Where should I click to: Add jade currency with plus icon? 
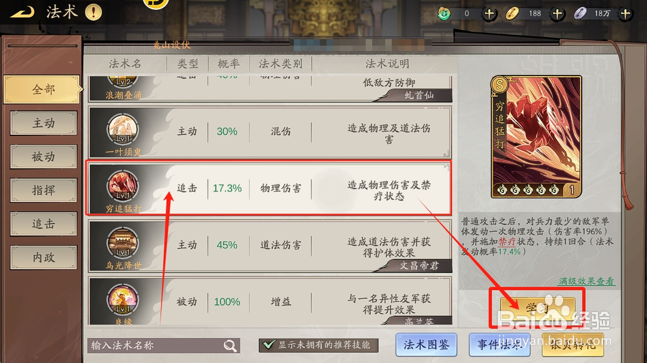point(489,14)
